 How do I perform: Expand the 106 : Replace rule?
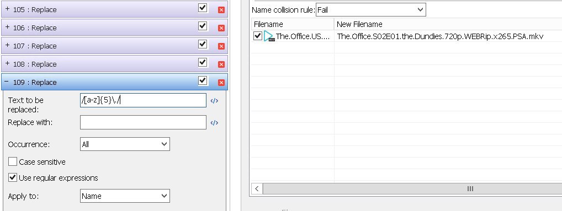tap(8, 28)
